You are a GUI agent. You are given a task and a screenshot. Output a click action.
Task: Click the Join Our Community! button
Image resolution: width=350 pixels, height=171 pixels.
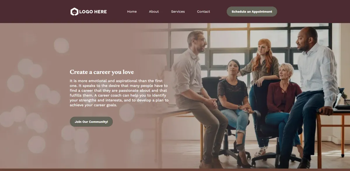pos(91,122)
